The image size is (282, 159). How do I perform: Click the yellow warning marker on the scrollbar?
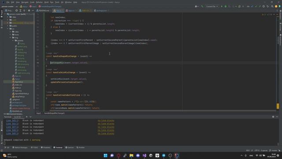coord(278,106)
